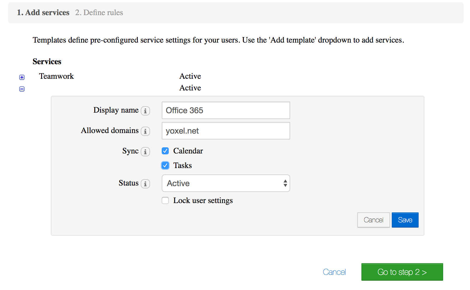Viewport: 470px width, 290px height.
Task: Click the Display name info icon
Action: [x=145, y=111]
